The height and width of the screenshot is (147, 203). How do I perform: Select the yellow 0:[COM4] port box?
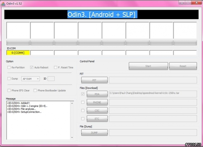coord(18,53)
